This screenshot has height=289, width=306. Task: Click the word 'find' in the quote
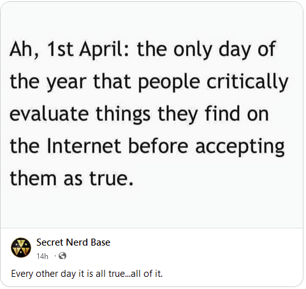pos(222,114)
